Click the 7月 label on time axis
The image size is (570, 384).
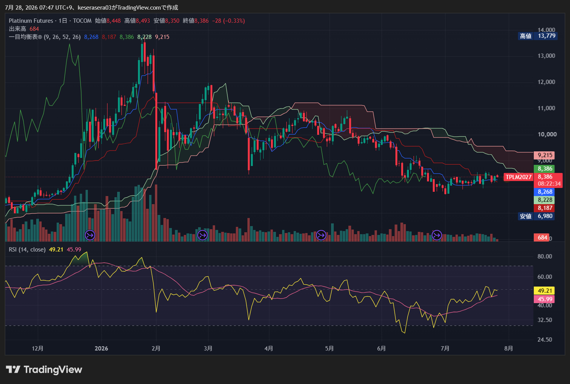click(x=445, y=348)
